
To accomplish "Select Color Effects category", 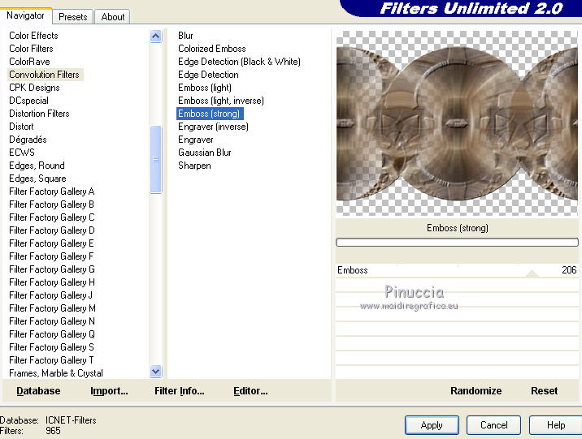I will (x=33, y=36).
